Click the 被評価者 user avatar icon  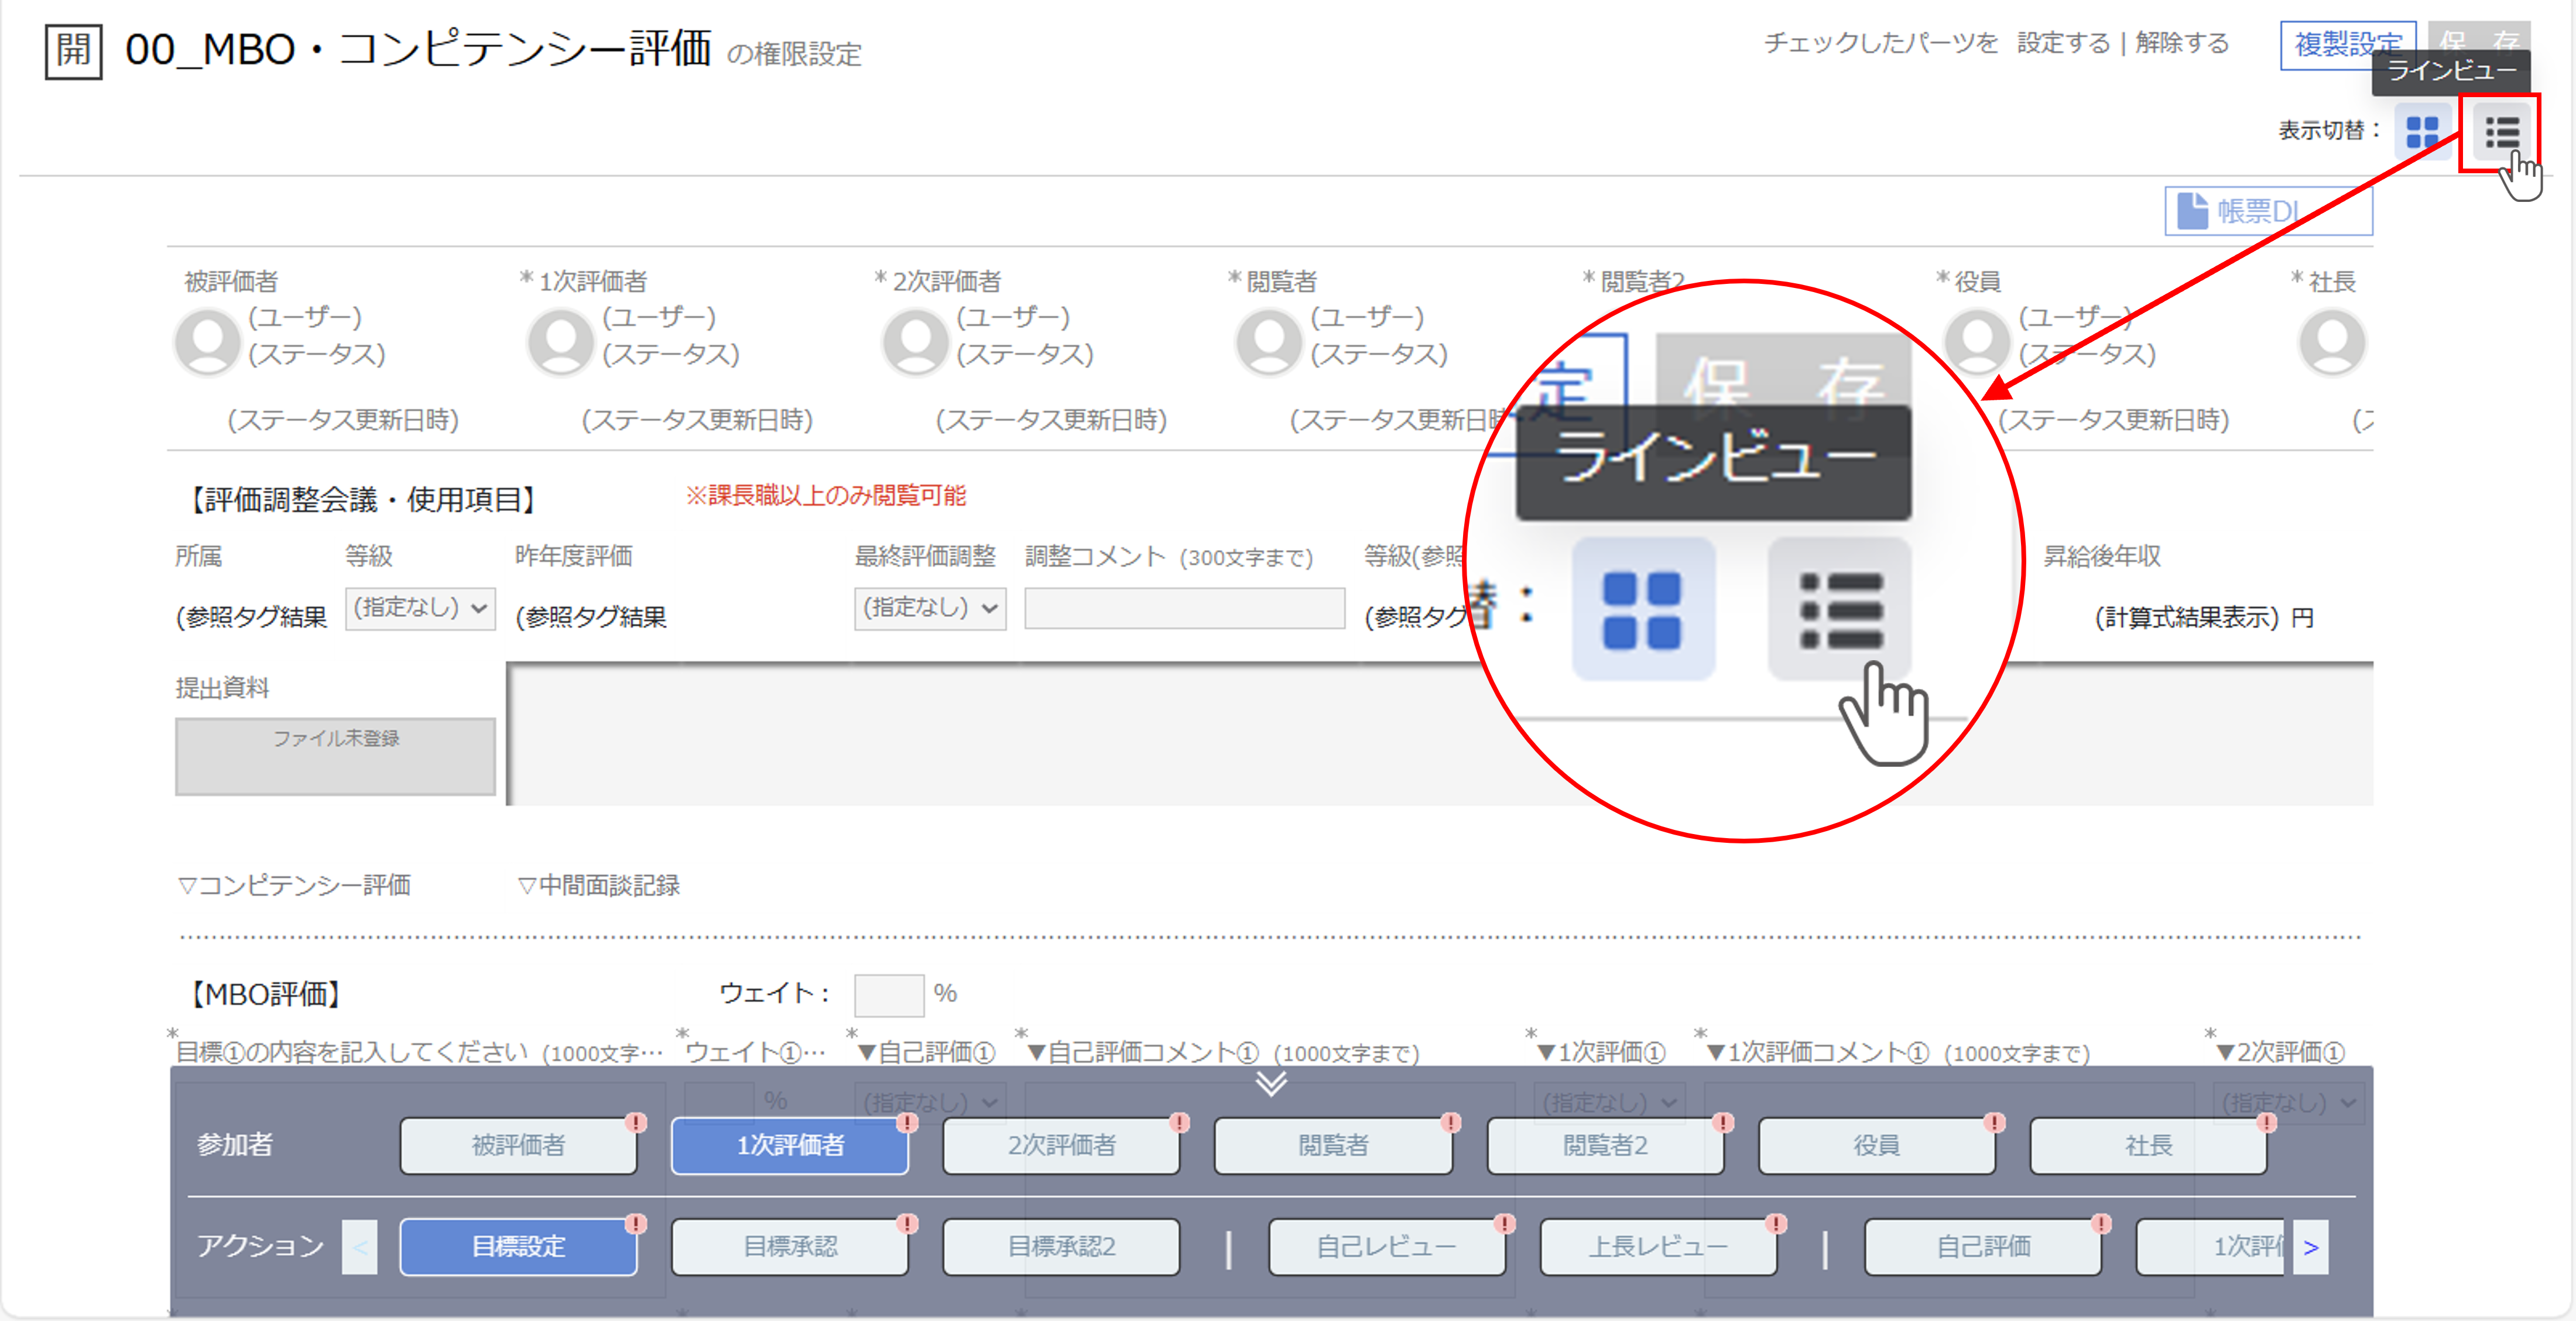pos(207,341)
